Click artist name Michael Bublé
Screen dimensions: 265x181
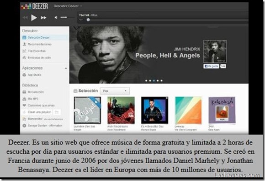pos(148,130)
